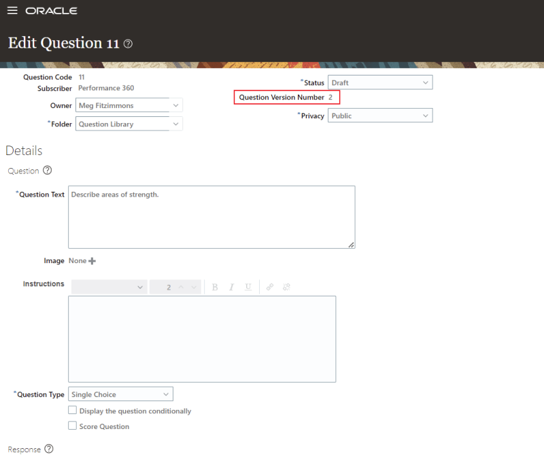Open the Privacy dropdown showing Public
Viewport: 544px width, 459px height.
(x=380, y=116)
